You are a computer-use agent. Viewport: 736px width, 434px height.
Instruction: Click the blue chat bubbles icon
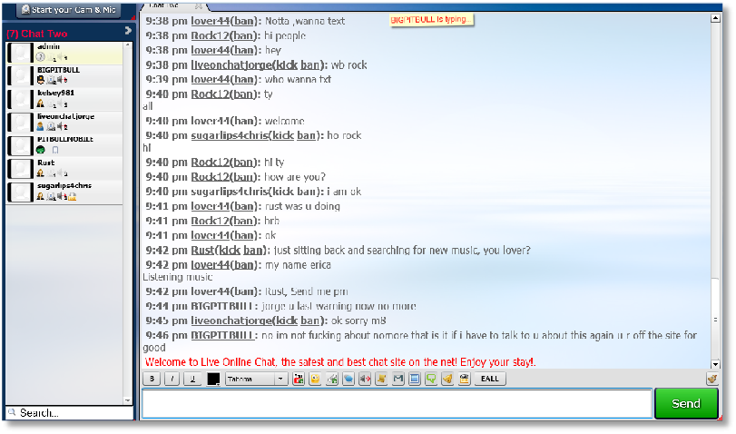click(x=348, y=379)
